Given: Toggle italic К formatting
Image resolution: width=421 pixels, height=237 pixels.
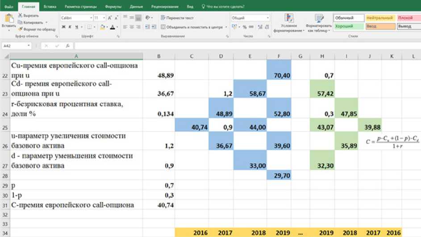Looking at the screenshot, I should pyautogui.click(x=70, y=27).
